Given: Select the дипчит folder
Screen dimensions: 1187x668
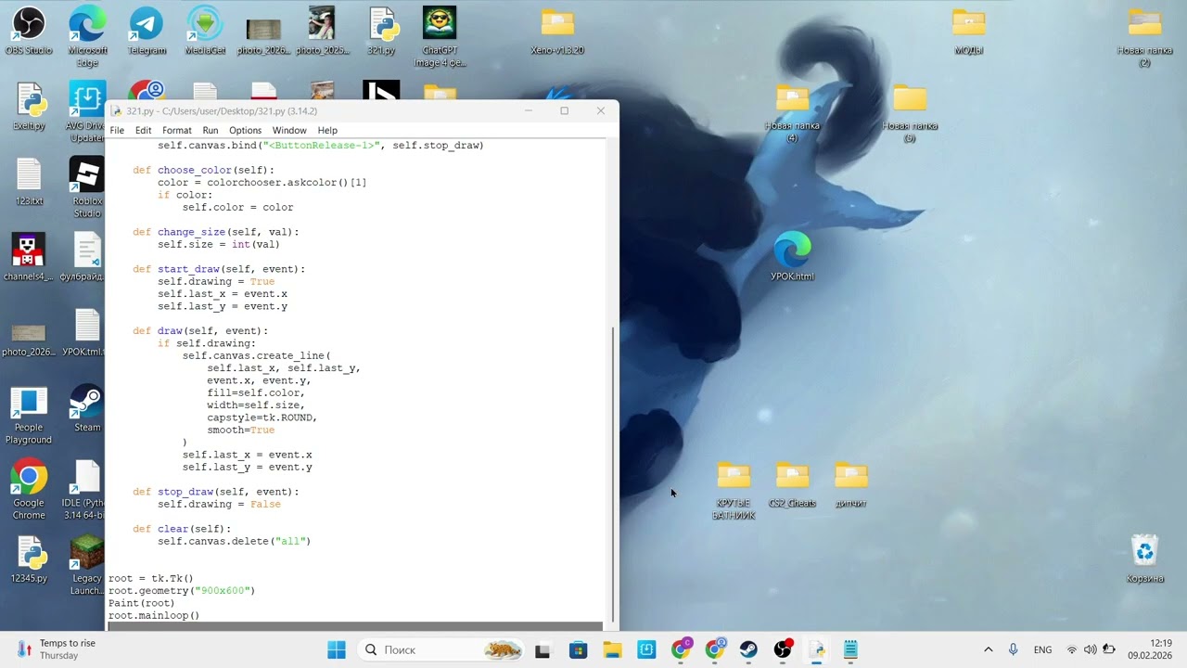Looking at the screenshot, I should pos(850,484).
